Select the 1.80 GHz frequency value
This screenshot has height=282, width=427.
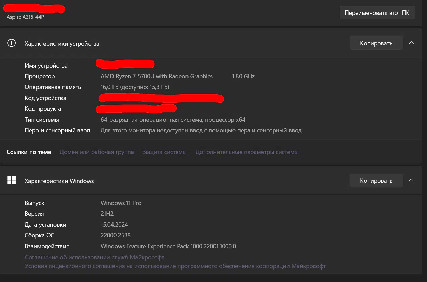(243, 76)
